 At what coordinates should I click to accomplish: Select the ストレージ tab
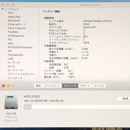70,86
